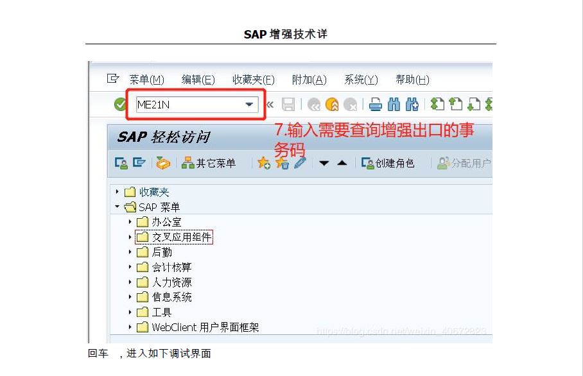This screenshot has width=583, height=376.
Task: Focus the transaction code field containing ME21N
Action: [197, 105]
